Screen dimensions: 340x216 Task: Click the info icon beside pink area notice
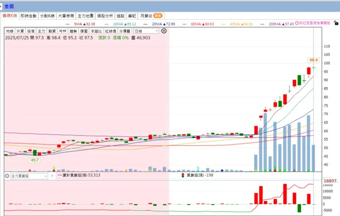click(x=297, y=23)
